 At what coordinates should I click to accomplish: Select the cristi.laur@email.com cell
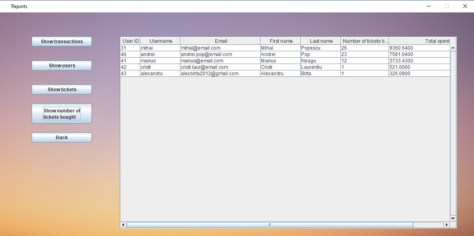(x=221, y=67)
